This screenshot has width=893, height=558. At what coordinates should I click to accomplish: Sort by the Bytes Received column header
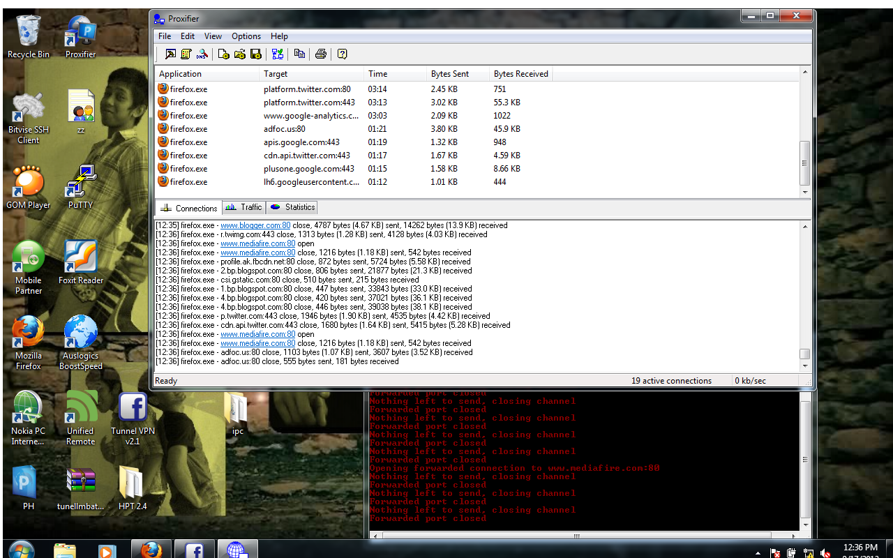521,74
